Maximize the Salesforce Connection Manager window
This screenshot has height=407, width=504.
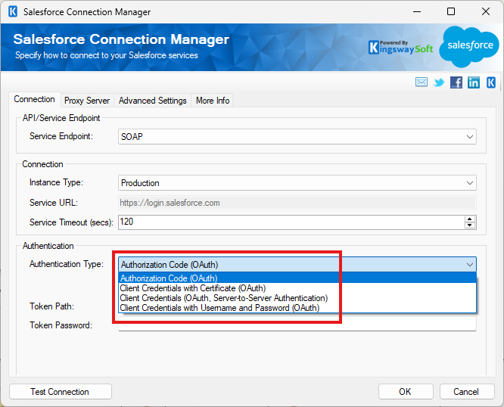point(451,11)
